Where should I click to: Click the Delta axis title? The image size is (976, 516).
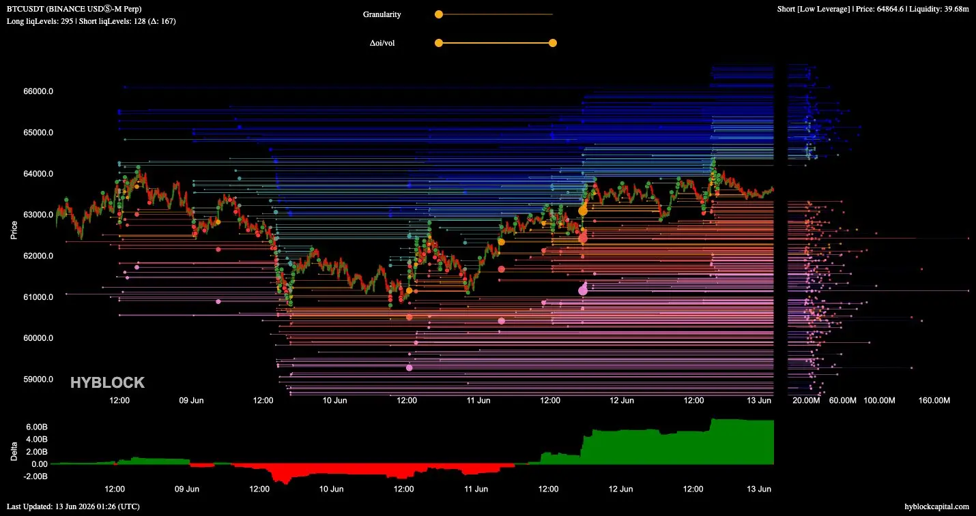pyautogui.click(x=14, y=451)
